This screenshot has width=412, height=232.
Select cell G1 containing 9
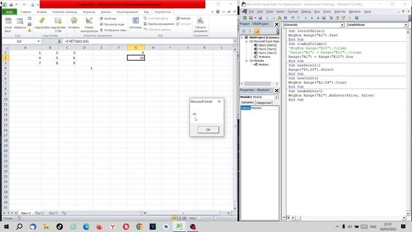(x=136, y=53)
